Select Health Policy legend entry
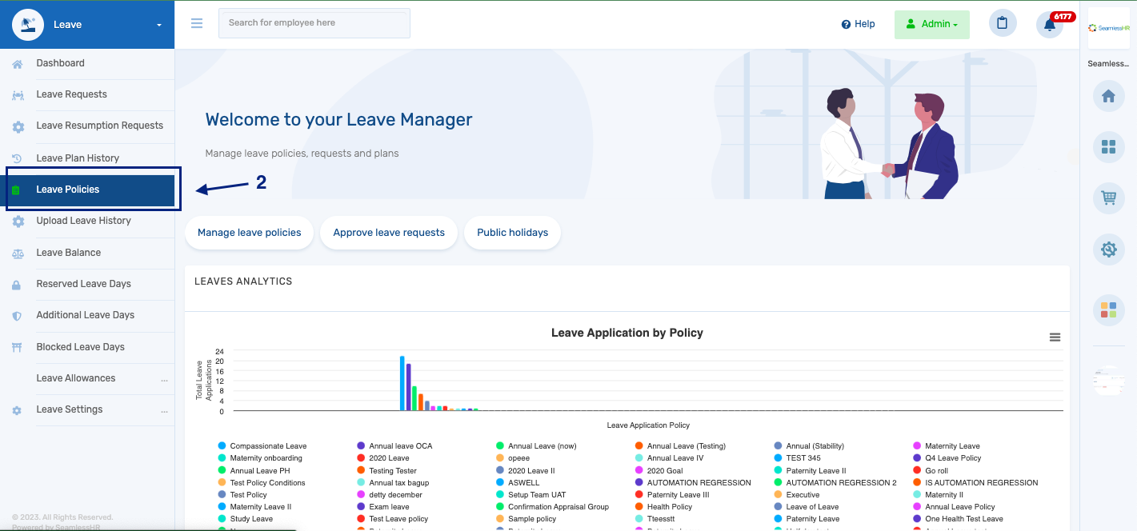The width and height of the screenshot is (1137, 531). pyautogui.click(x=663, y=507)
